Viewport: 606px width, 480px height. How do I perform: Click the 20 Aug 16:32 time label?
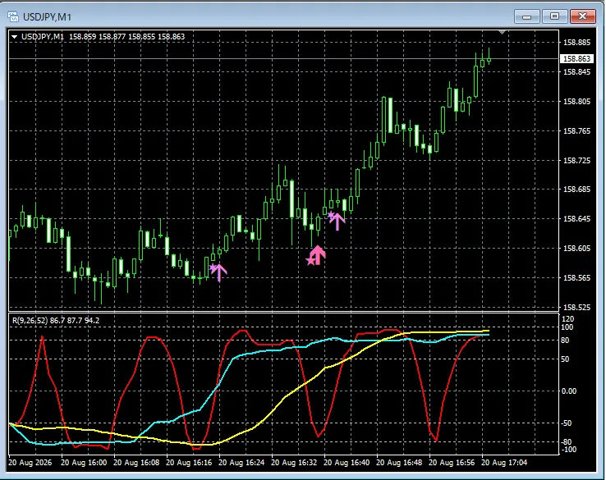[x=294, y=463]
